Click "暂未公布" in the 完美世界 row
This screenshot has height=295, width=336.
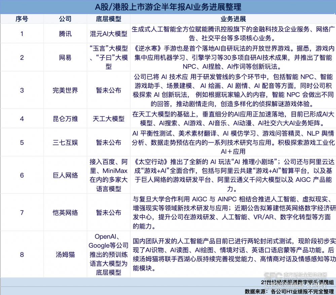click(108, 90)
